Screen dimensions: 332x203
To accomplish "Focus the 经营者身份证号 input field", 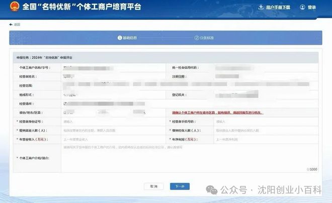I will click(113, 122).
